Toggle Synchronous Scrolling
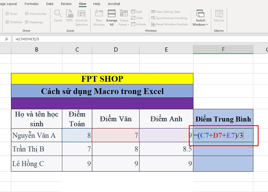Viewport: 268px width, 192px height. pyautogui.click(x=169, y=18)
